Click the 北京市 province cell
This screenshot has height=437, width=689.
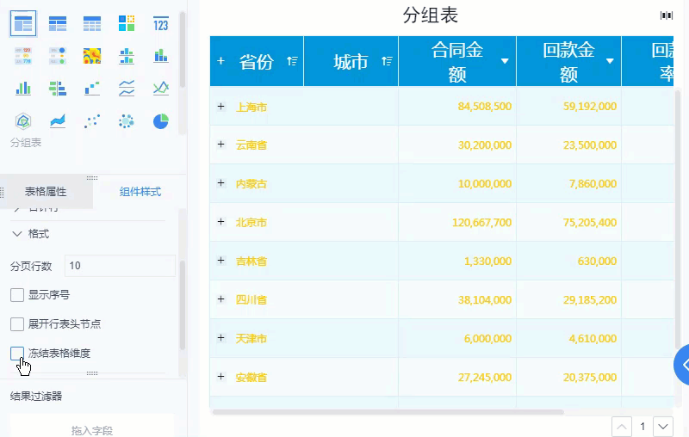pos(251,223)
